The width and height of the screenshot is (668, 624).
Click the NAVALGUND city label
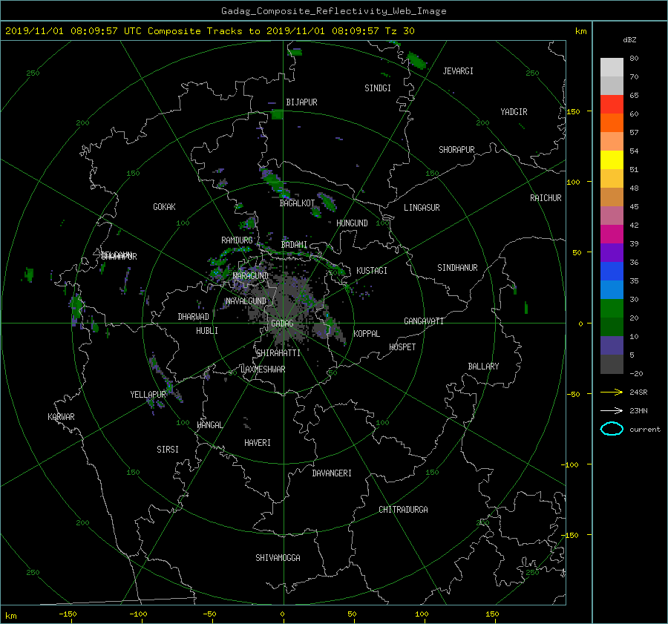click(x=246, y=300)
